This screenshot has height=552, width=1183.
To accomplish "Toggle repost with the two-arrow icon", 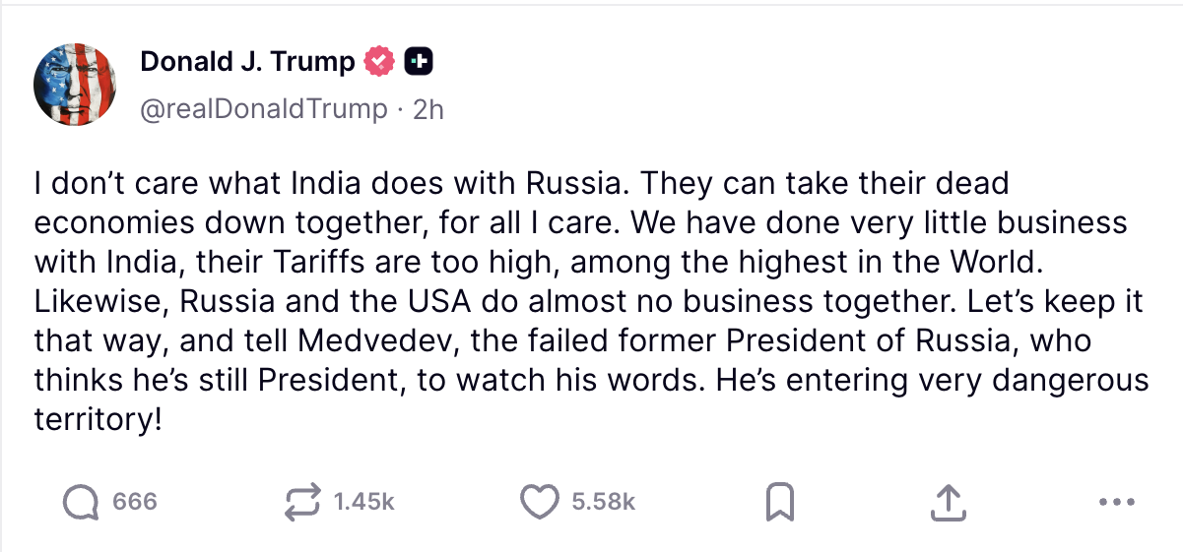I will tap(301, 503).
